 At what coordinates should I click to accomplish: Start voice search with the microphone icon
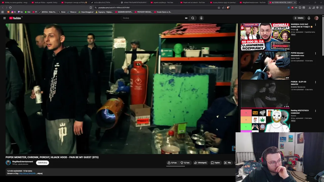[201, 18]
